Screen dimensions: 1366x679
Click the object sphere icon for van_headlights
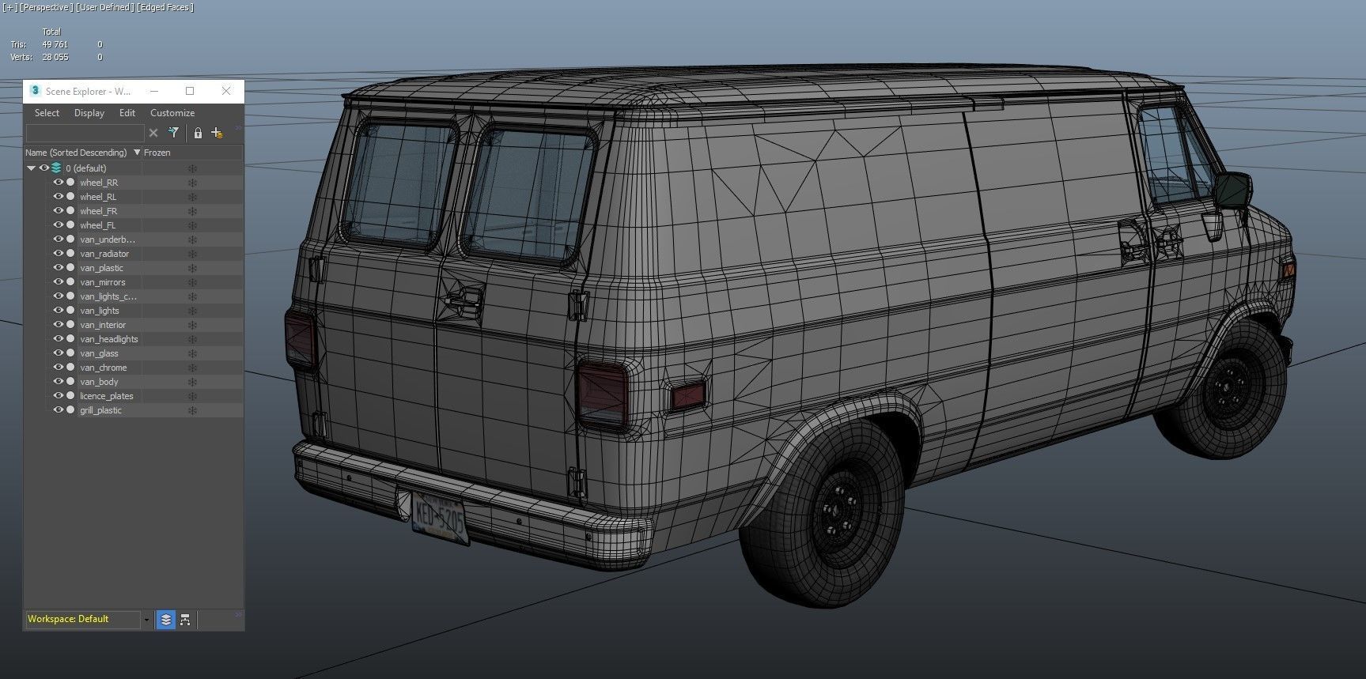point(70,339)
